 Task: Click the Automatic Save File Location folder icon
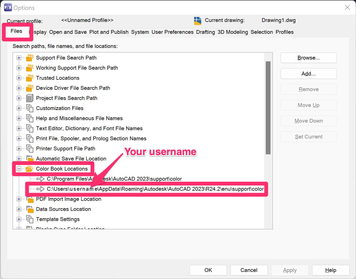click(x=30, y=158)
